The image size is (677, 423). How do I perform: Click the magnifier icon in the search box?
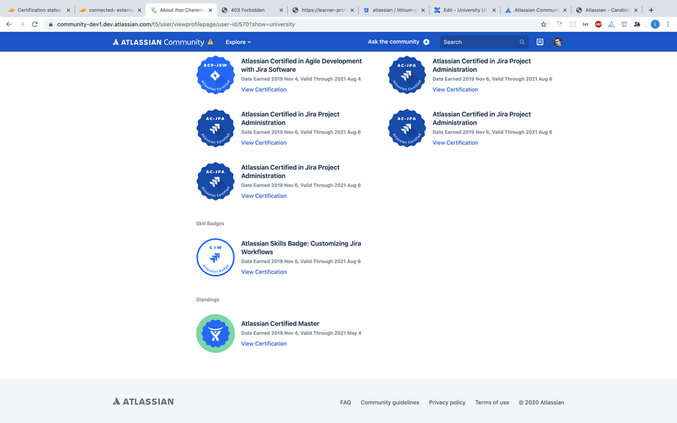[522, 42]
